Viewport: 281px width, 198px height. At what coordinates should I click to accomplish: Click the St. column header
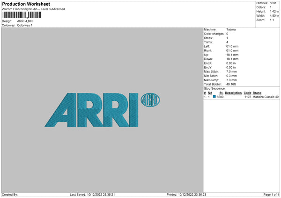[221, 92]
